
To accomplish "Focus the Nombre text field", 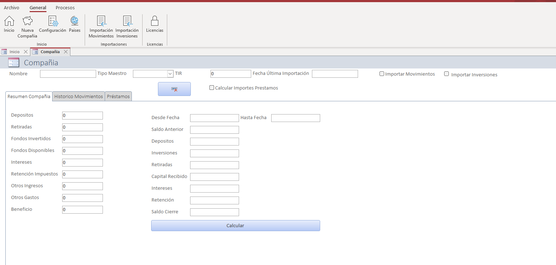I will 68,74.
